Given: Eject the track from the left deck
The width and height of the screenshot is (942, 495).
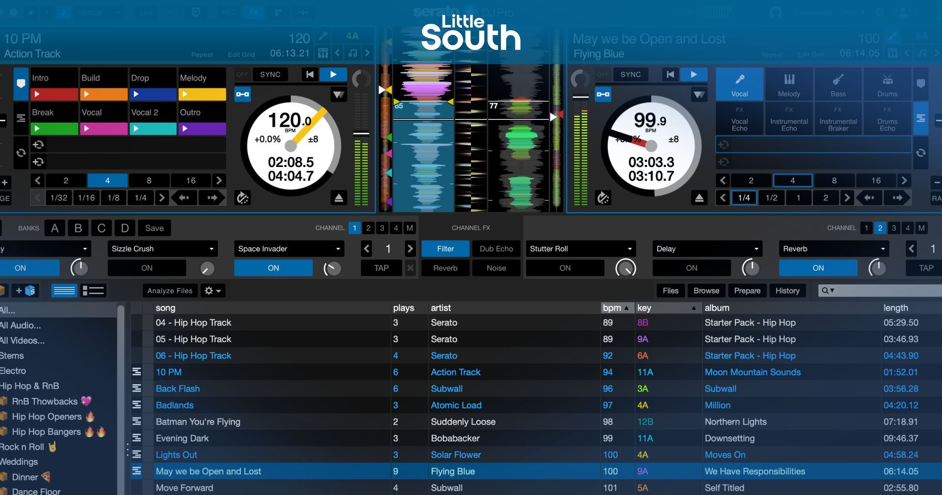Looking at the screenshot, I should (339, 198).
